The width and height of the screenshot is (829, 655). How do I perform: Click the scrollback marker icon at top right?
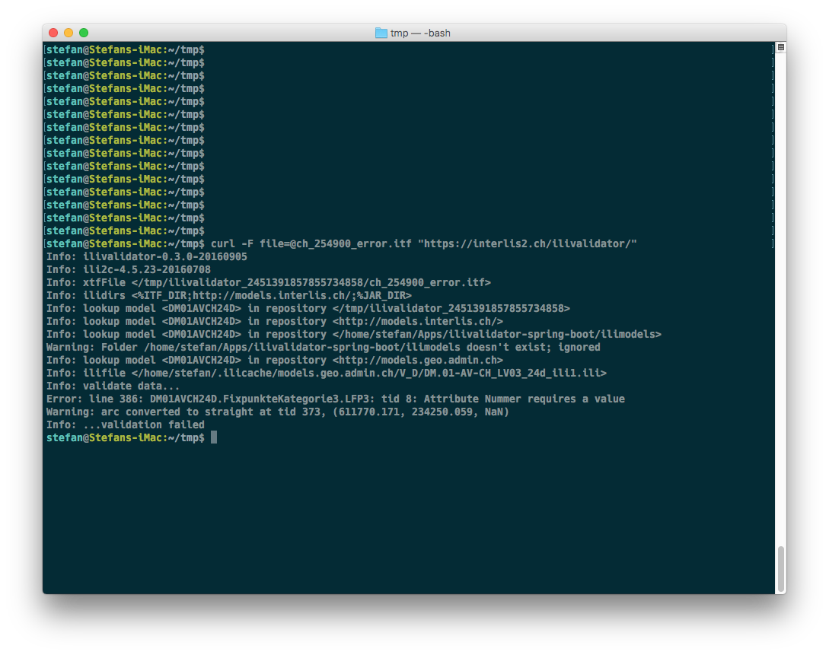tap(781, 47)
